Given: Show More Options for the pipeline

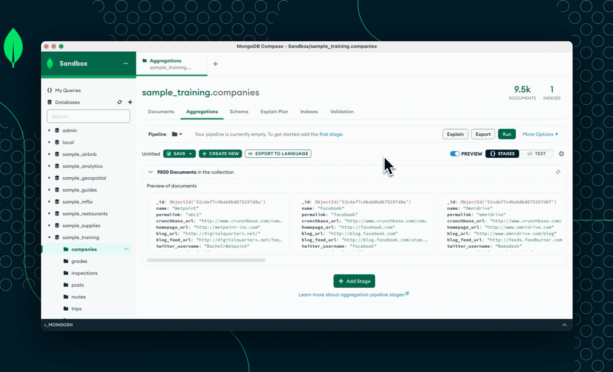Looking at the screenshot, I should tap(540, 134).
